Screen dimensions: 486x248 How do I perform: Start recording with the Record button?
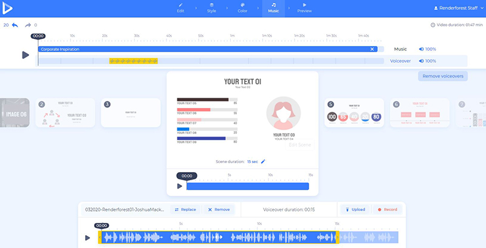tap(387, 209)
